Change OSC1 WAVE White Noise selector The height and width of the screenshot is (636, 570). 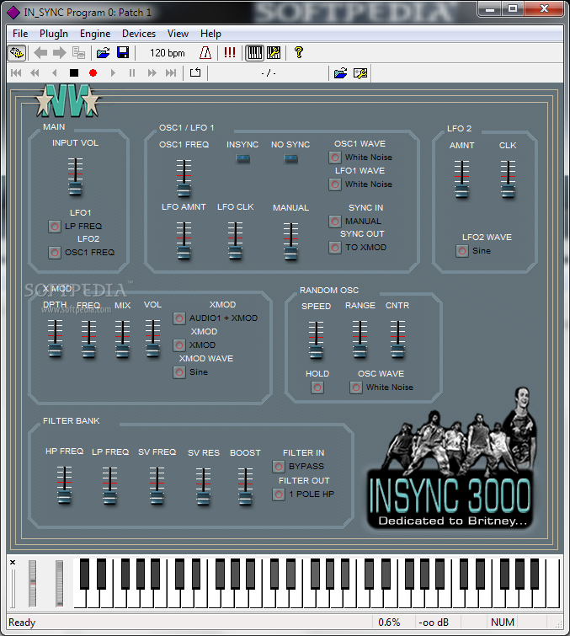(335, 158)
